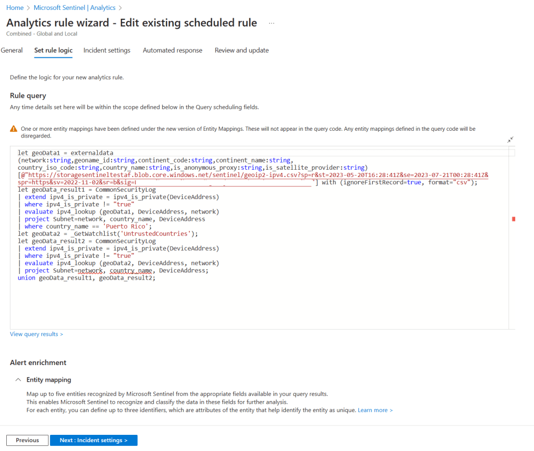Click the View query results link

point(36,334)
